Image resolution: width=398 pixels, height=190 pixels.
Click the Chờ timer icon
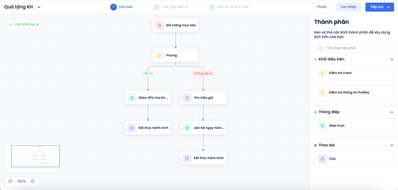pyautogui.click(x=322, y=159)
